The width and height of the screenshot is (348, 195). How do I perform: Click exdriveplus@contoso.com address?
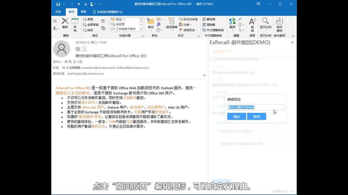click(x=85, y=74)
